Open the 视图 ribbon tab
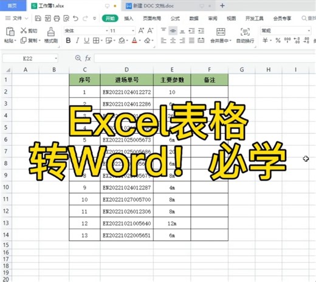This screenshot has height=282, width=316. pos(232,18)
